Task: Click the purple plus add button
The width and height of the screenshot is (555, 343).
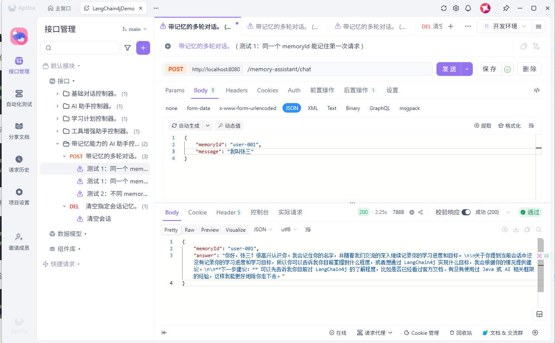Action: click(x=143, y=48)
